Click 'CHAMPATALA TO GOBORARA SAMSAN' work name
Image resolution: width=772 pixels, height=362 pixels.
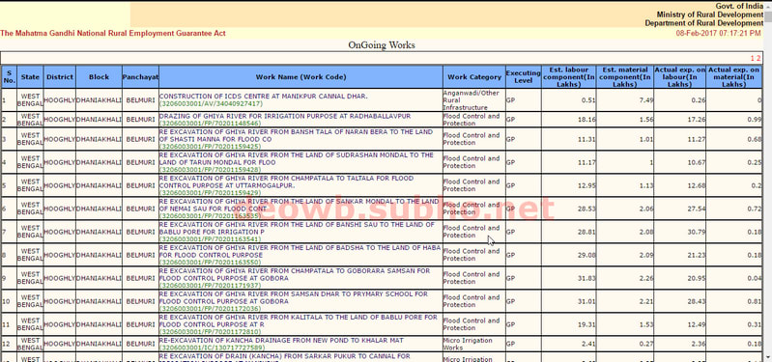click(295, 274)
